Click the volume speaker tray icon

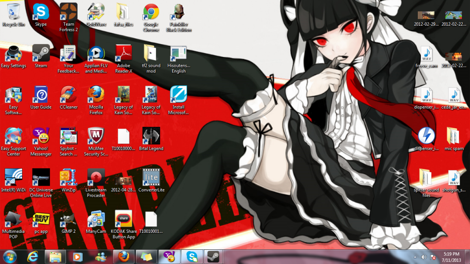[424, 257]
